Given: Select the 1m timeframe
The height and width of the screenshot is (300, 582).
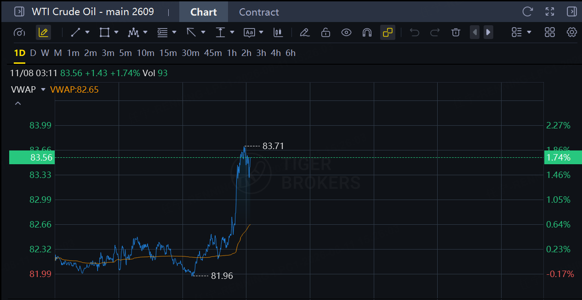Looking at the screenshot, I should (73, 53).
